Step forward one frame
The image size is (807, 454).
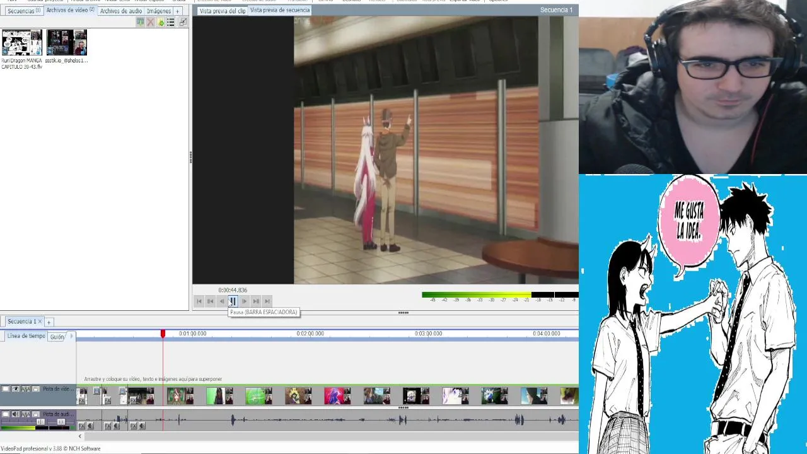click(245, 301)
